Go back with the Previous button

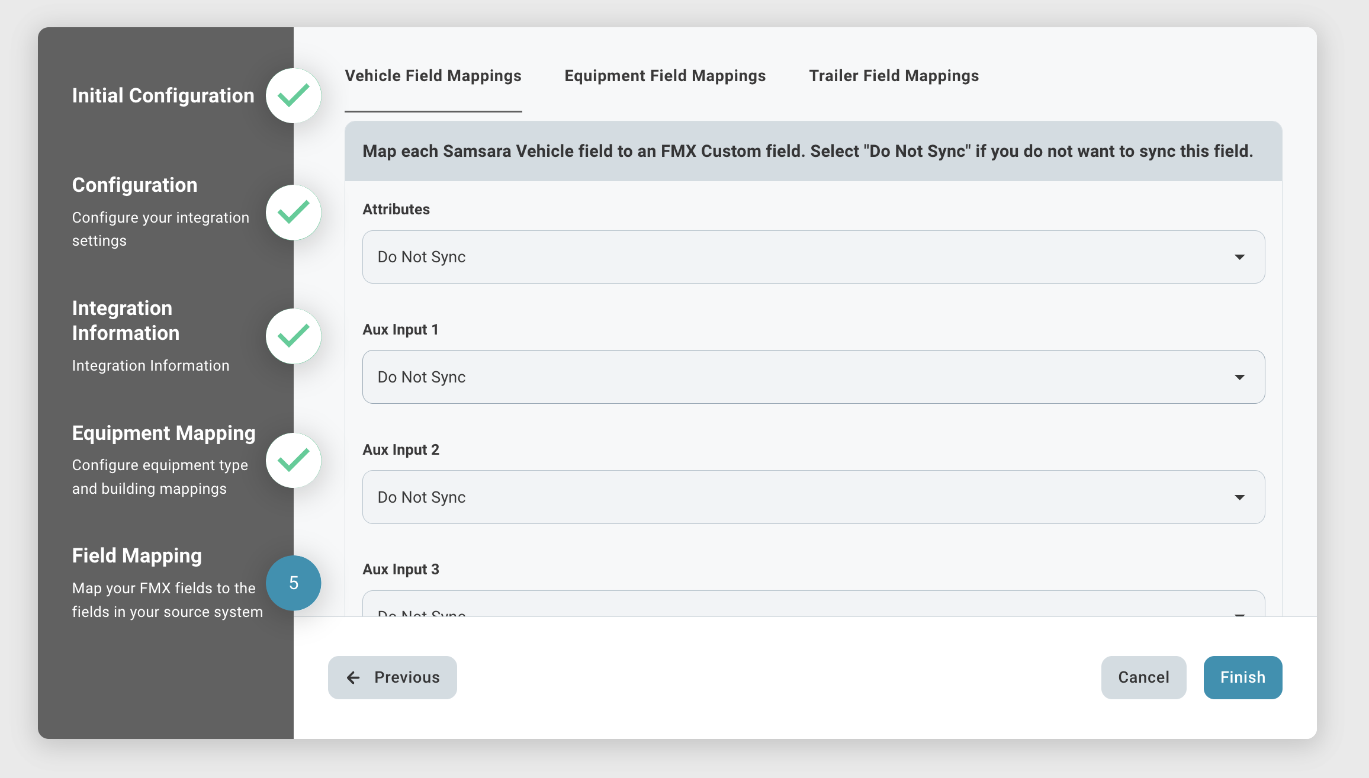point(393,677)
